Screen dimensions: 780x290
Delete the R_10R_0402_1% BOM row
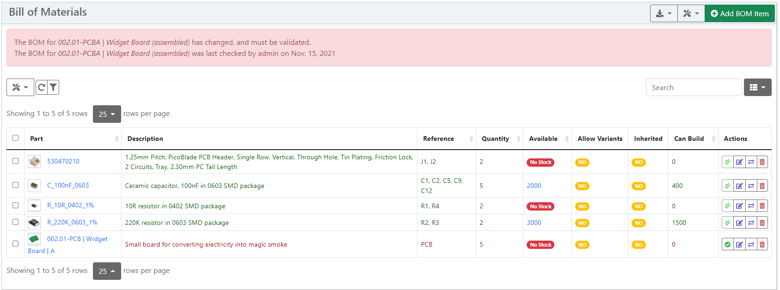762,206
